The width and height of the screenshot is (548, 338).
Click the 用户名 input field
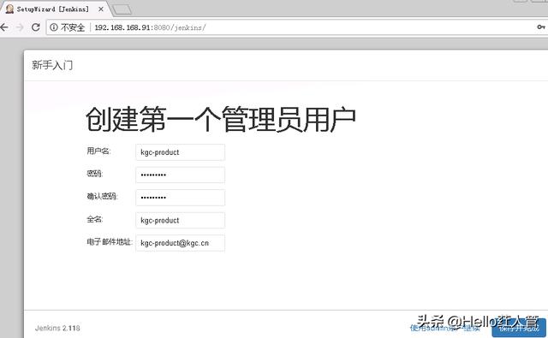(180, 152)
